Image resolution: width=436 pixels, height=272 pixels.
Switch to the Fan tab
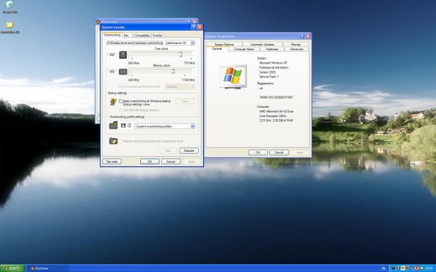point(127,35)
